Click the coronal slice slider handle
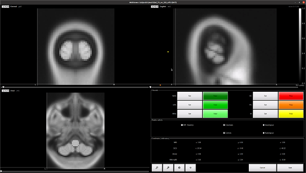Viewport: 306px width, 173px height. point(3,87)
